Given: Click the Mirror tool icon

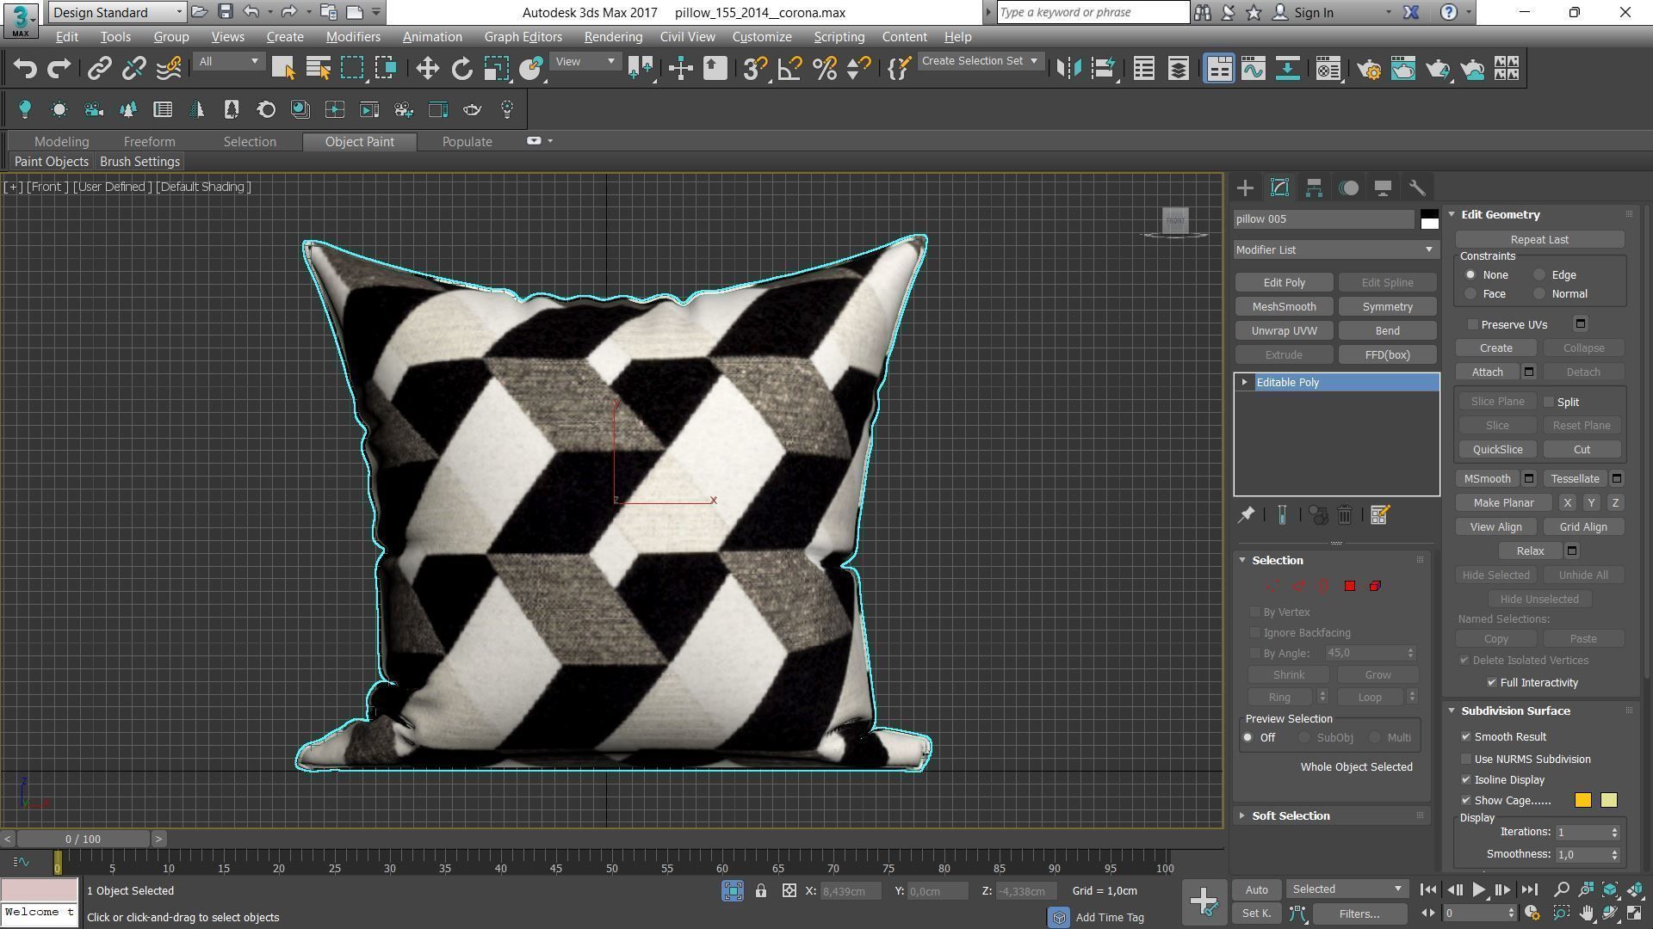Looking at the screenshot, I should tap(1068, 69).
